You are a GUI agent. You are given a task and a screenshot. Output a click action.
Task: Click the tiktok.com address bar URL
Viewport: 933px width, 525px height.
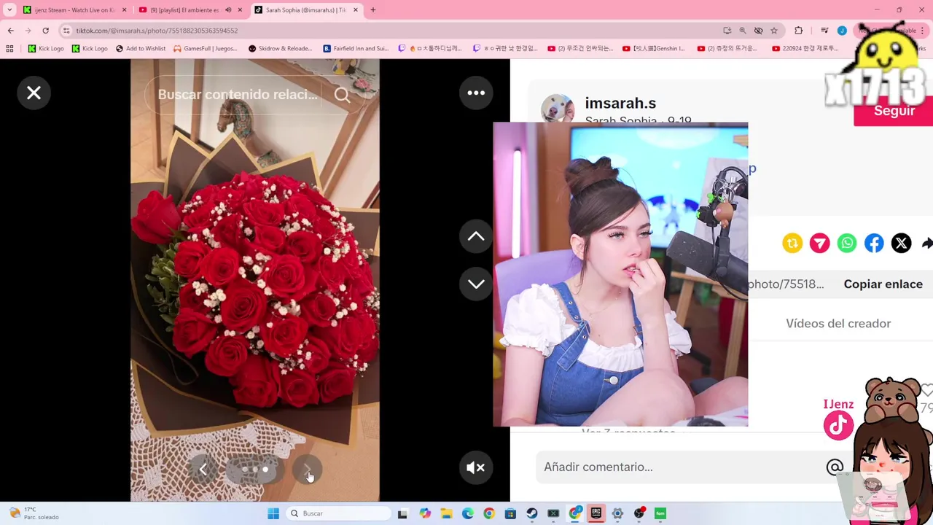[157, 31]
